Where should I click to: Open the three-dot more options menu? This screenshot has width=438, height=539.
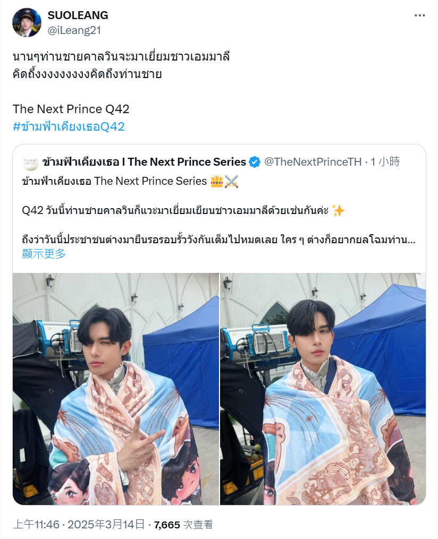click(x=419, y=15)
